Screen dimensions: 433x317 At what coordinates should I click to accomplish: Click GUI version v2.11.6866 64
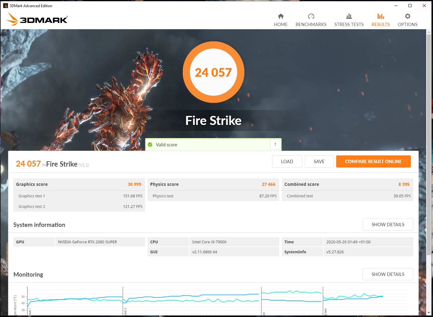tap(205, 252)
